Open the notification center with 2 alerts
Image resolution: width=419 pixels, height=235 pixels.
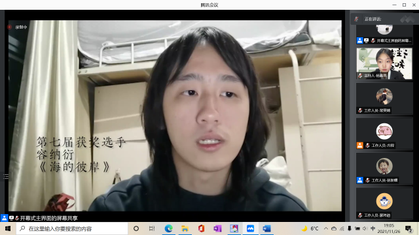pyautogui.click(x=409, y=229)
